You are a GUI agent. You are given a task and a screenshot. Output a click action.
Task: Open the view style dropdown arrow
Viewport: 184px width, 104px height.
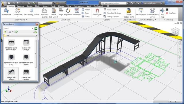[13, 32]
